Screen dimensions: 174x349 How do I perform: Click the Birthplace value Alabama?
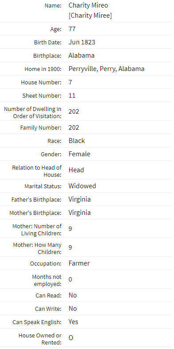(x=81, y=56)
